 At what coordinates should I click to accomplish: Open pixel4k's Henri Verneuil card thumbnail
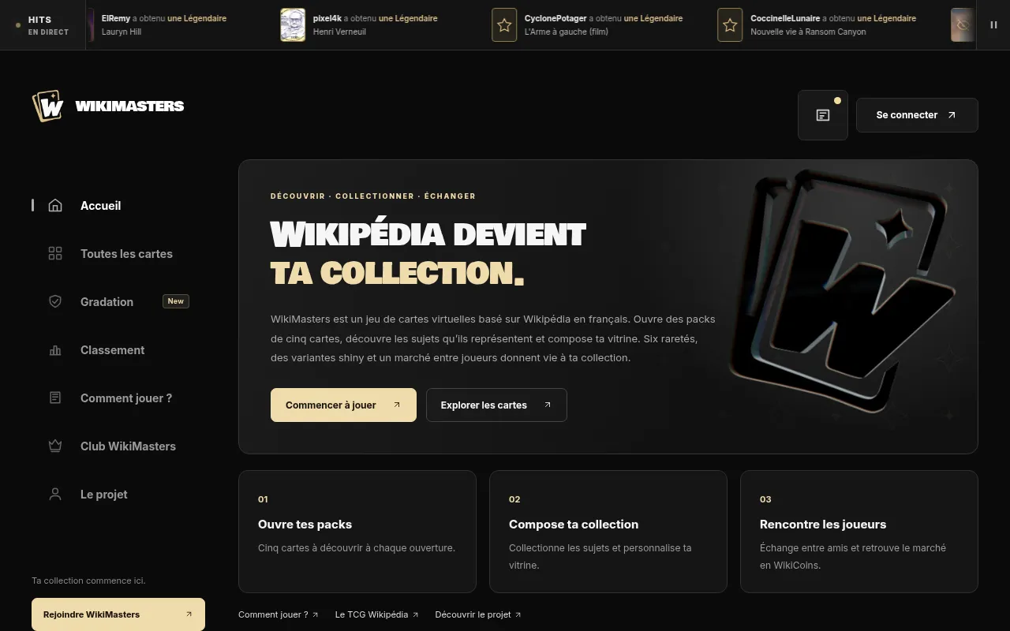pos(293,25)
